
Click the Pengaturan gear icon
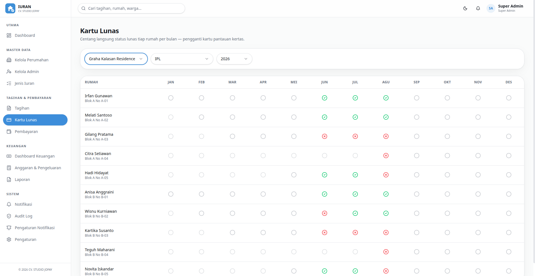point(9,239)
